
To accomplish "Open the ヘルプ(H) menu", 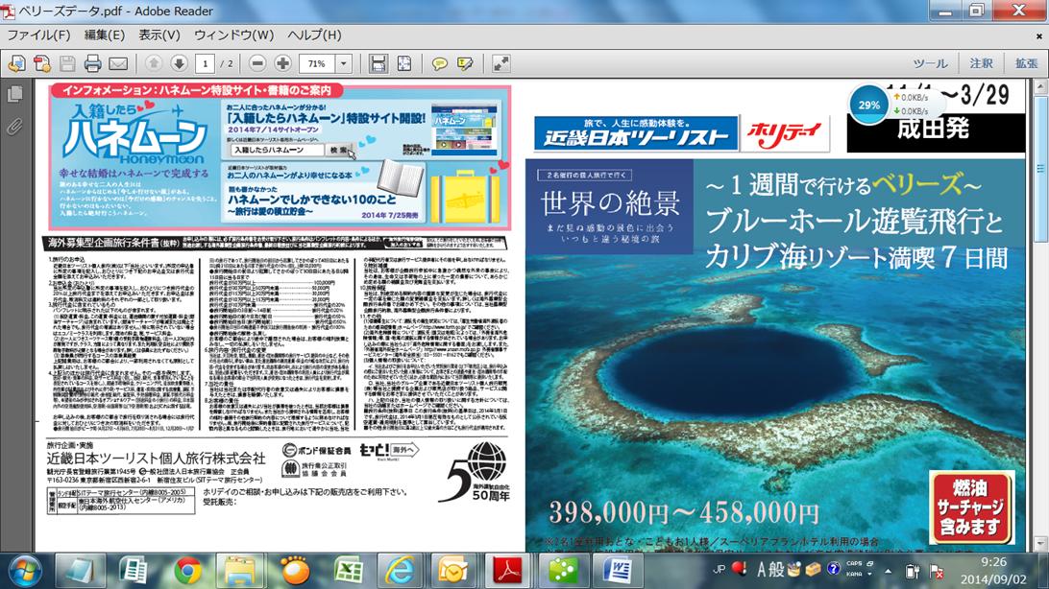I will (x=314, y=35).
